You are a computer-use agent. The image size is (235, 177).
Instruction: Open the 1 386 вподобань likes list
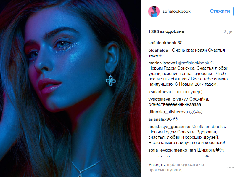tap(166, 31)
